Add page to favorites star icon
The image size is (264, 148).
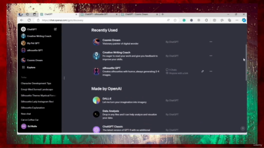coord(175,20)
